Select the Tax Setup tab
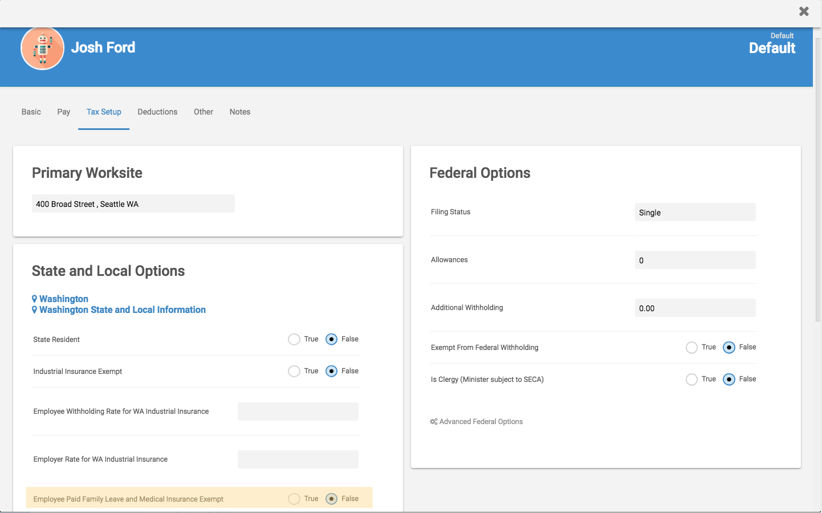 pyautogui.click(x=104, y=112)
